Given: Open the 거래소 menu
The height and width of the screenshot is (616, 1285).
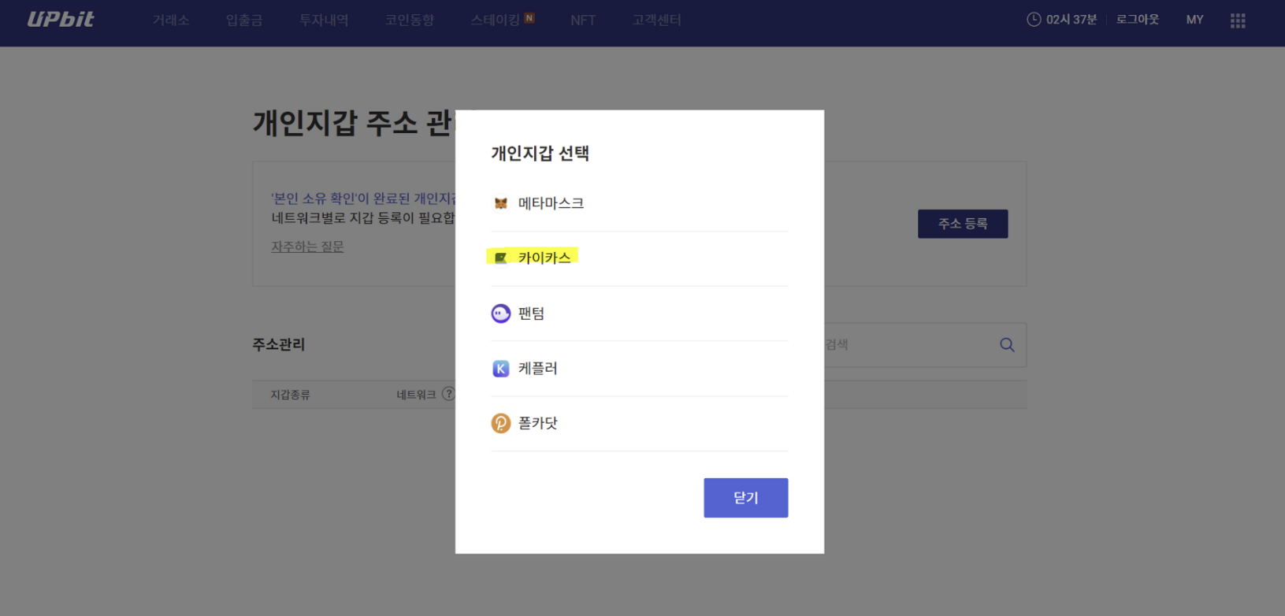Looking at the screenshot, I should click(171, 20).
